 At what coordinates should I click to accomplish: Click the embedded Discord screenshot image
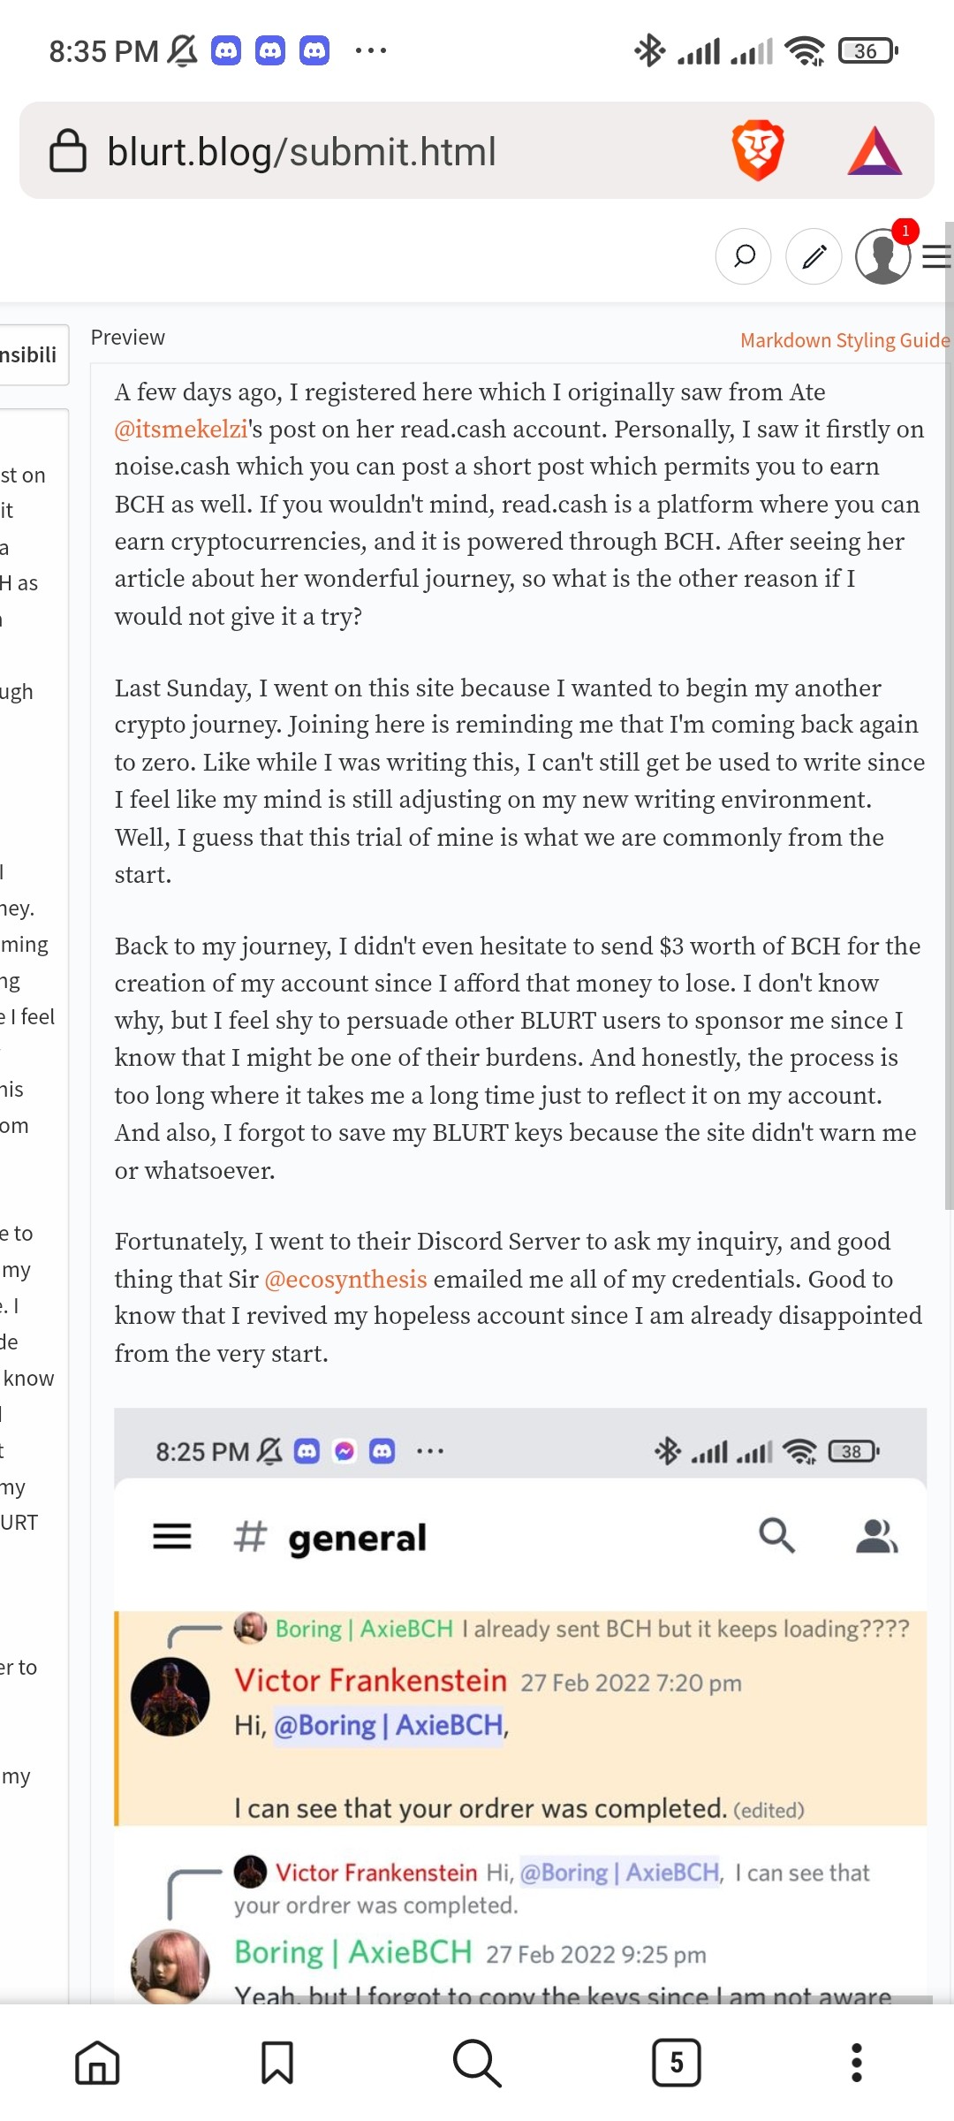click(520, 1706)
